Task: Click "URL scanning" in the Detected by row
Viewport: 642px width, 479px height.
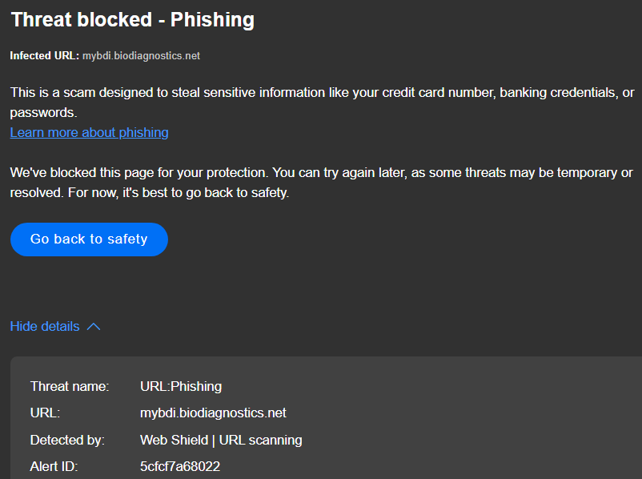Action: click(x=266, y=440)
